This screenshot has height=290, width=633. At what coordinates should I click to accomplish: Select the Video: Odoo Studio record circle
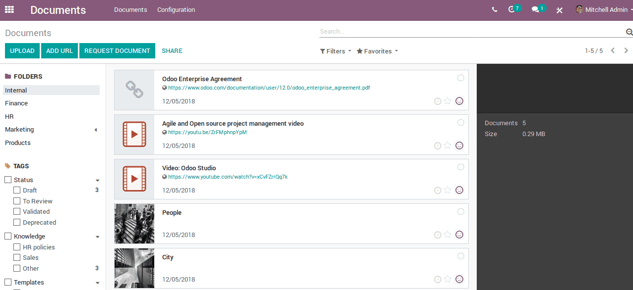point(461,167)
